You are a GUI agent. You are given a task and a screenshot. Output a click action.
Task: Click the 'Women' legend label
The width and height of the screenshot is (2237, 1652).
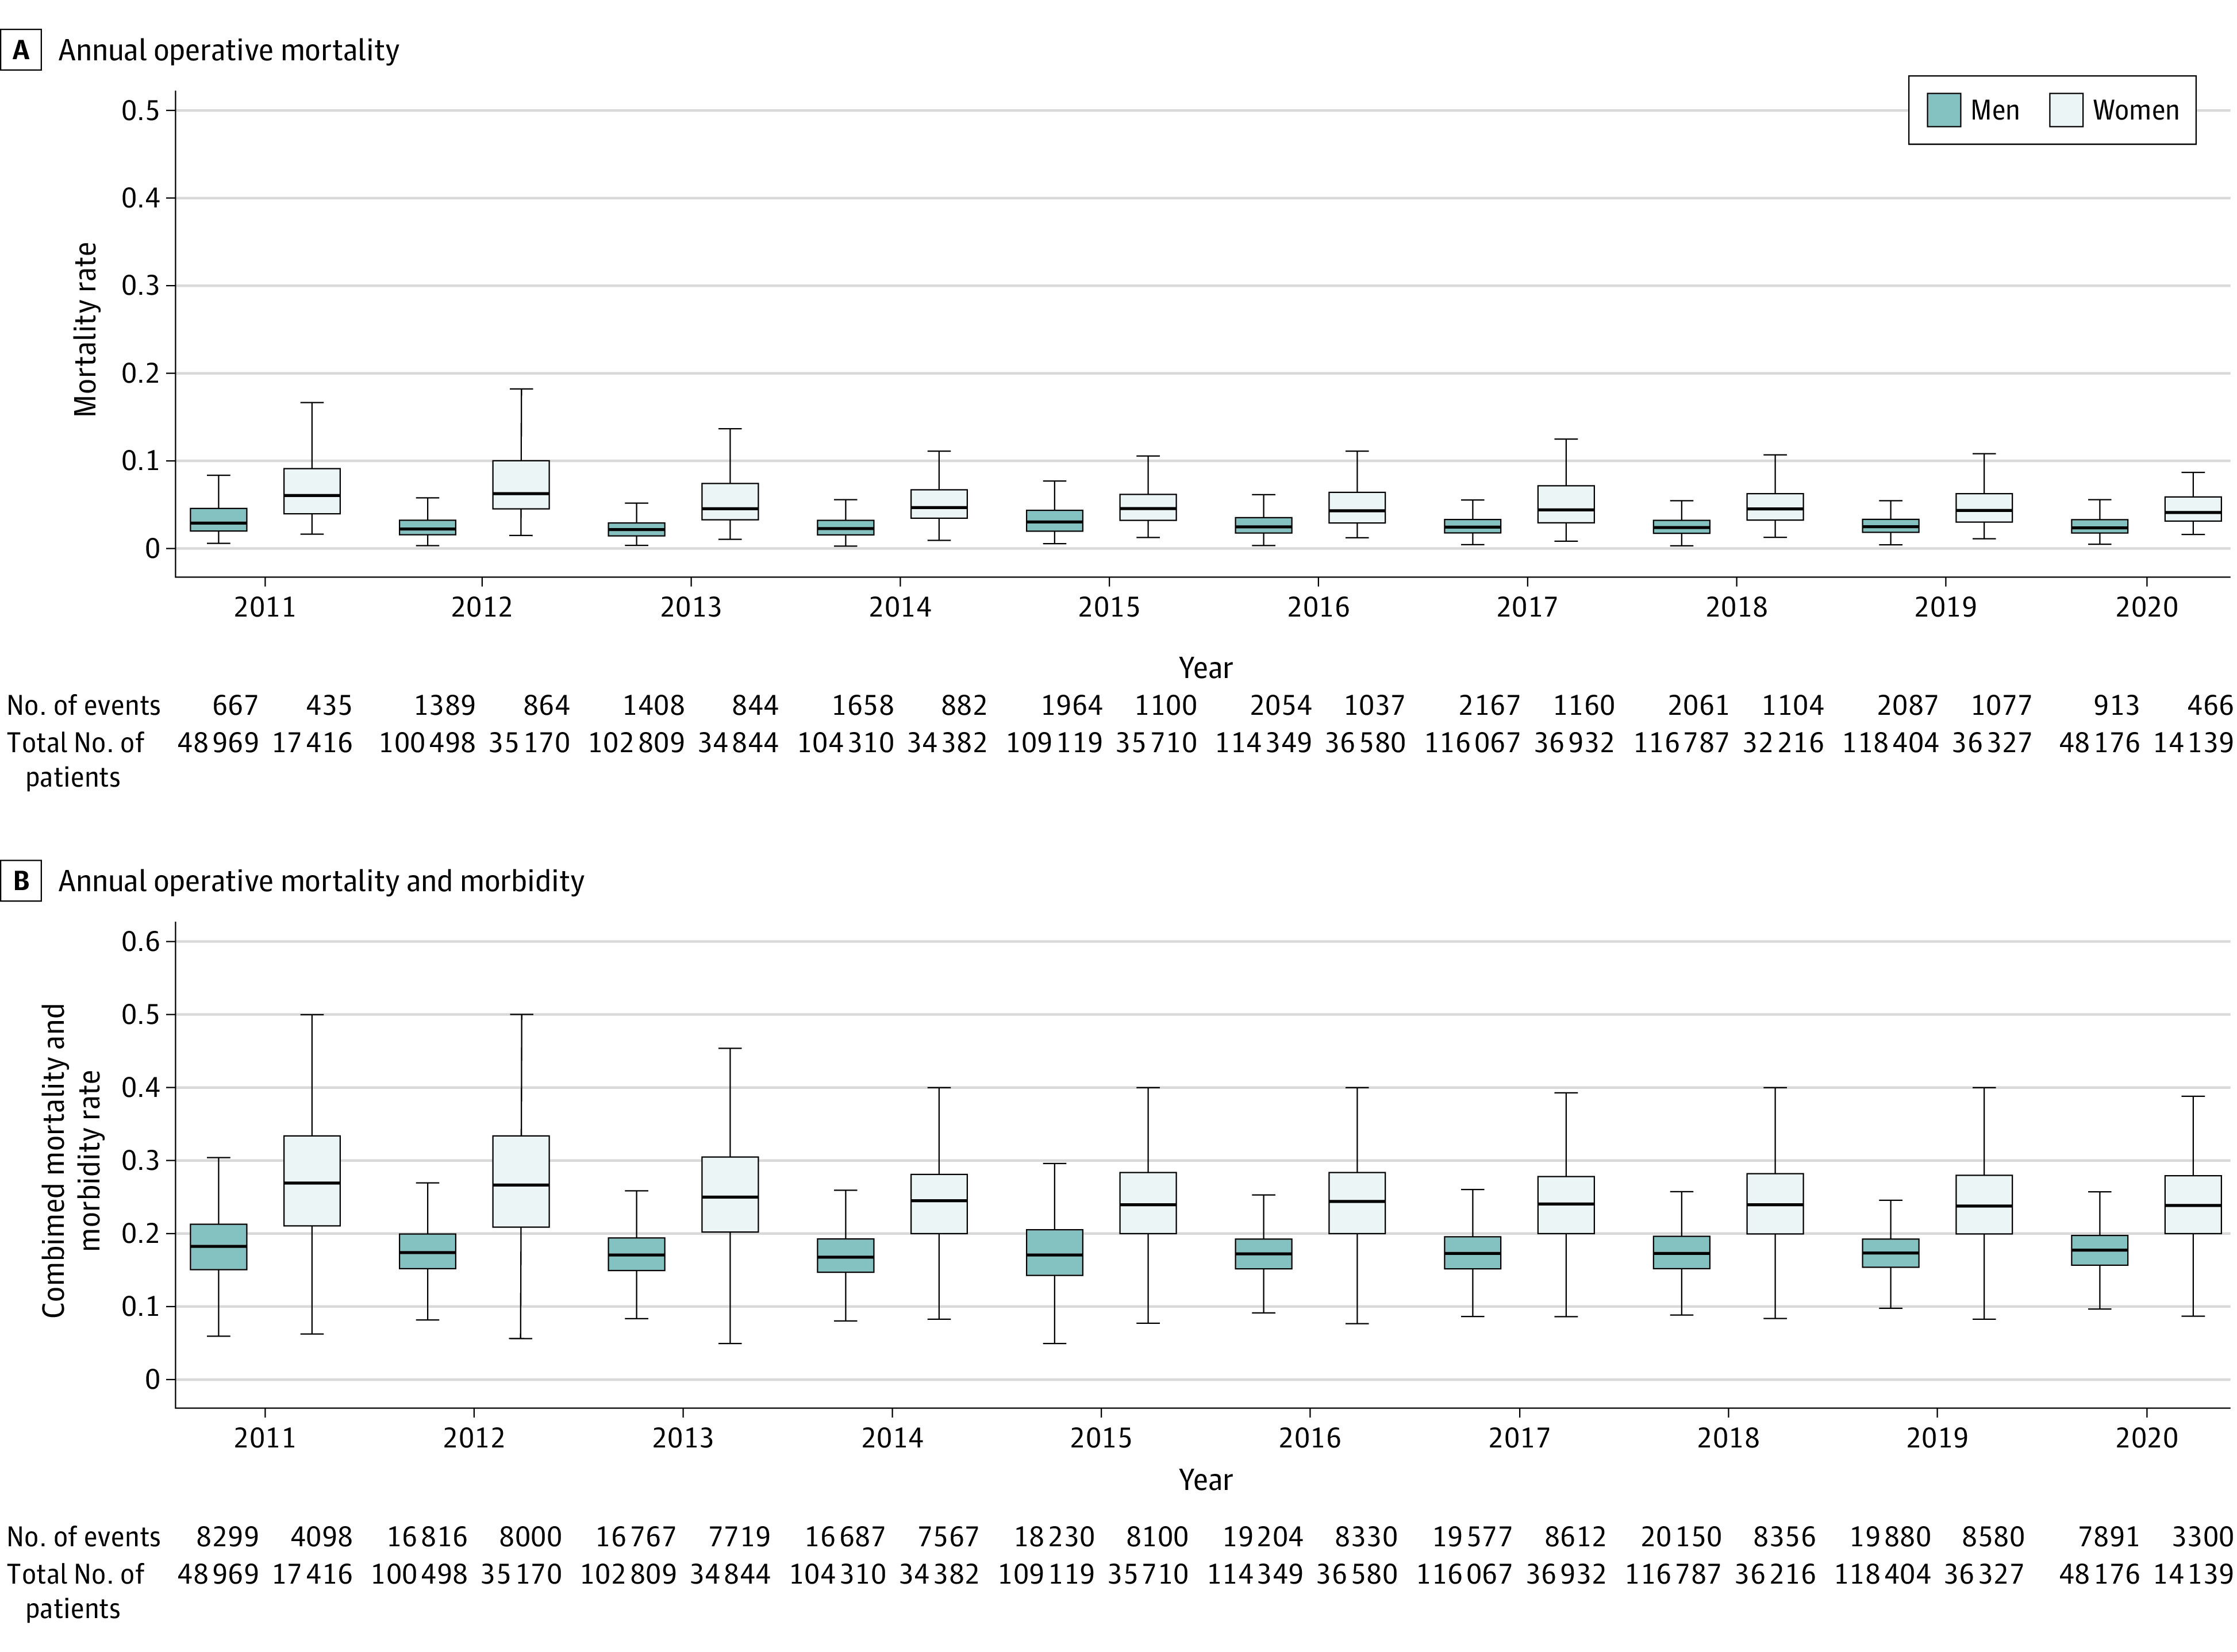(x=2136, y=110)
